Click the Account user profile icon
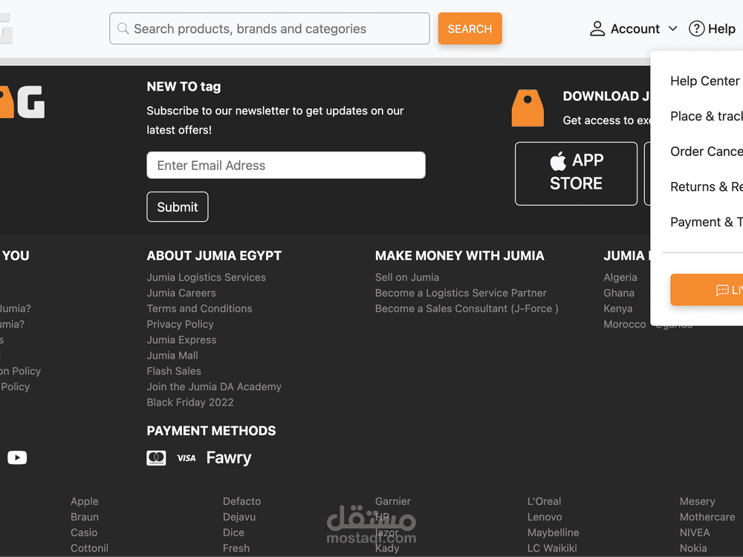The width and height of the screenshot is (743, 557). pyautogui.click(x=597, y=28)
